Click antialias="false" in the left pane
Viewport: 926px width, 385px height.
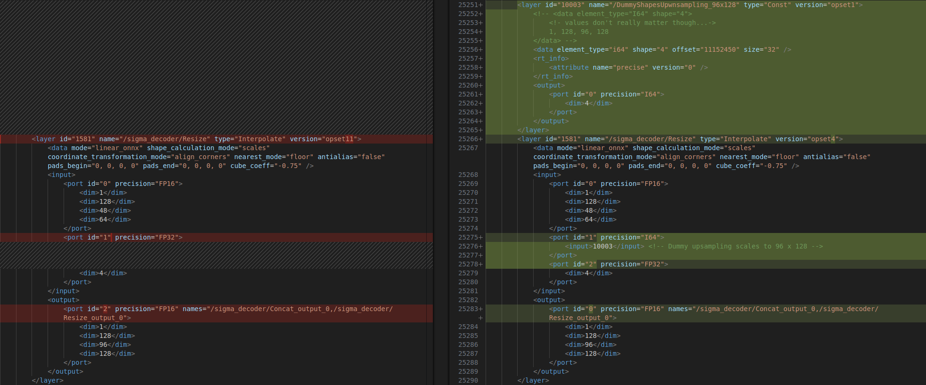351,157
